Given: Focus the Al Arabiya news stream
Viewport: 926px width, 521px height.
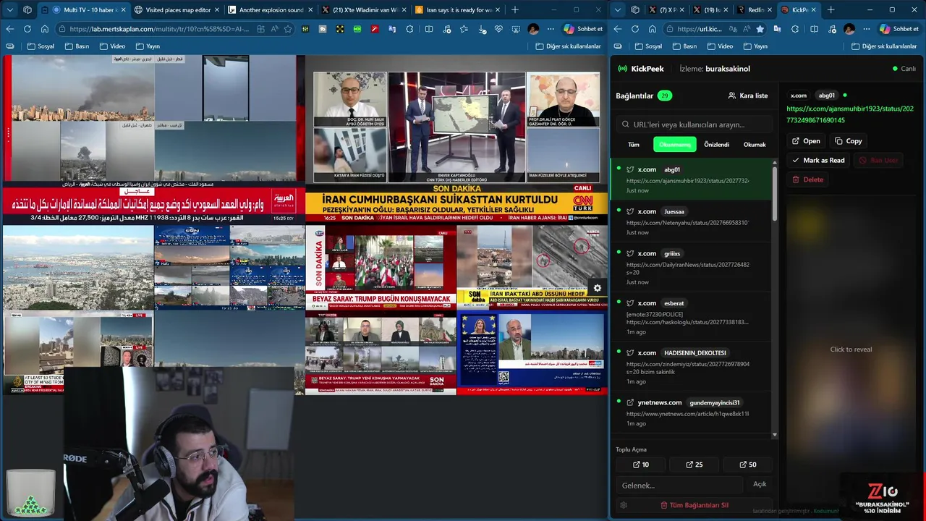Looking at the screenshot, I should pyautogui.click(x=153, y=140).
